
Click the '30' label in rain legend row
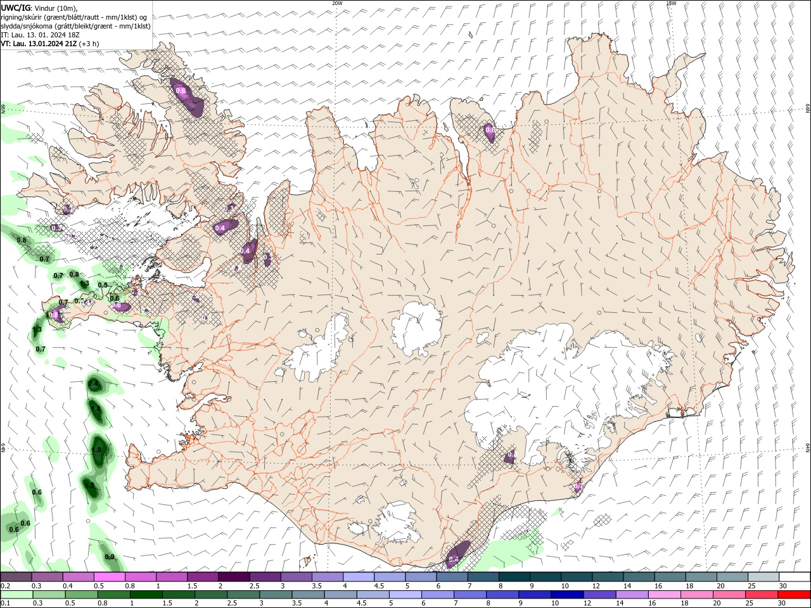pos(783,604)
